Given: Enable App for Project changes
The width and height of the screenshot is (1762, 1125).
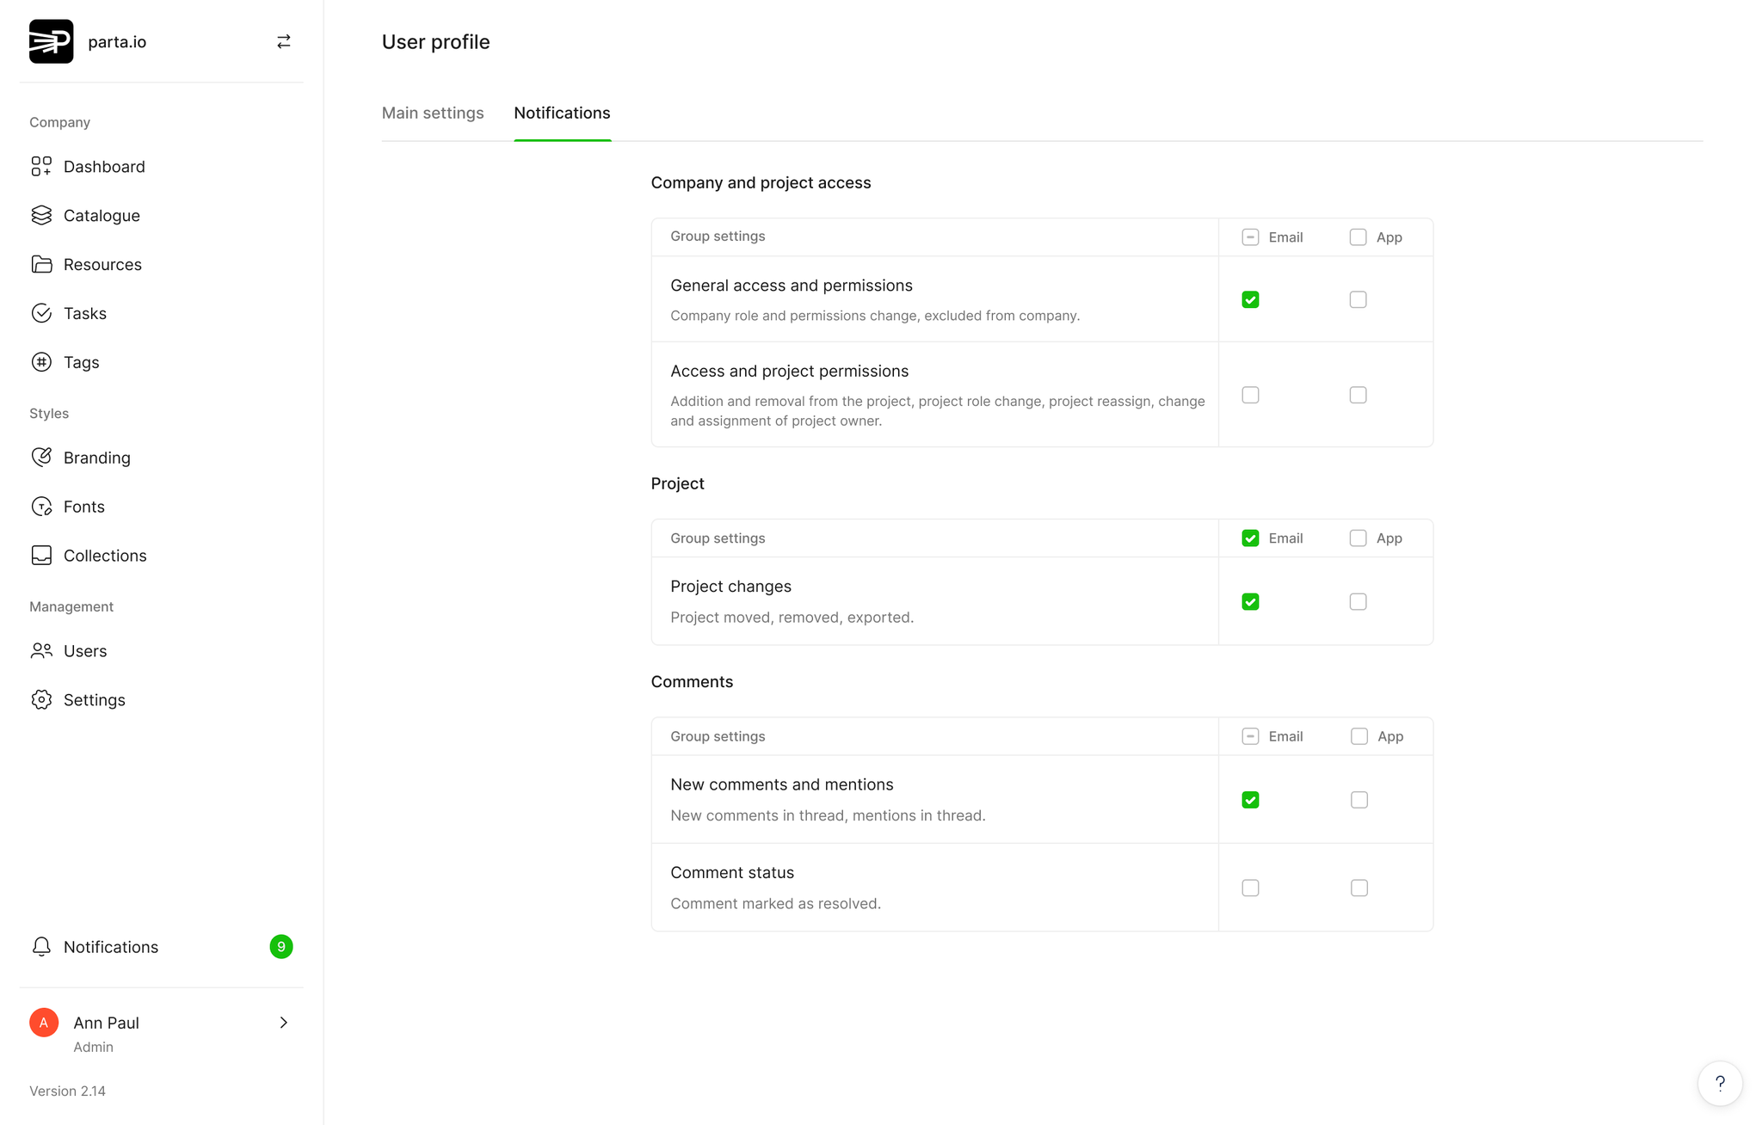Looking at the screenshot, I should coord(1358,602).
